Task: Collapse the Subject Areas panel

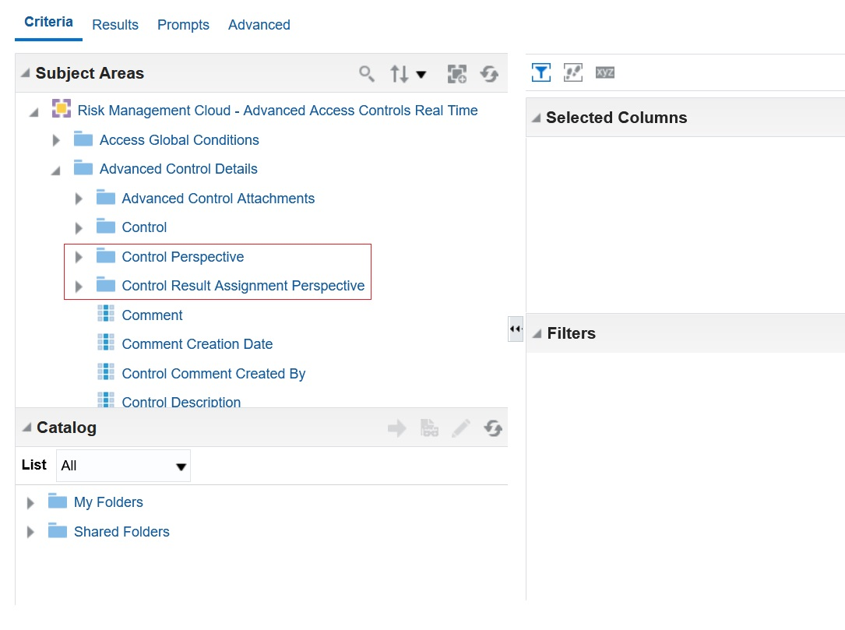Action: [26, 74]
